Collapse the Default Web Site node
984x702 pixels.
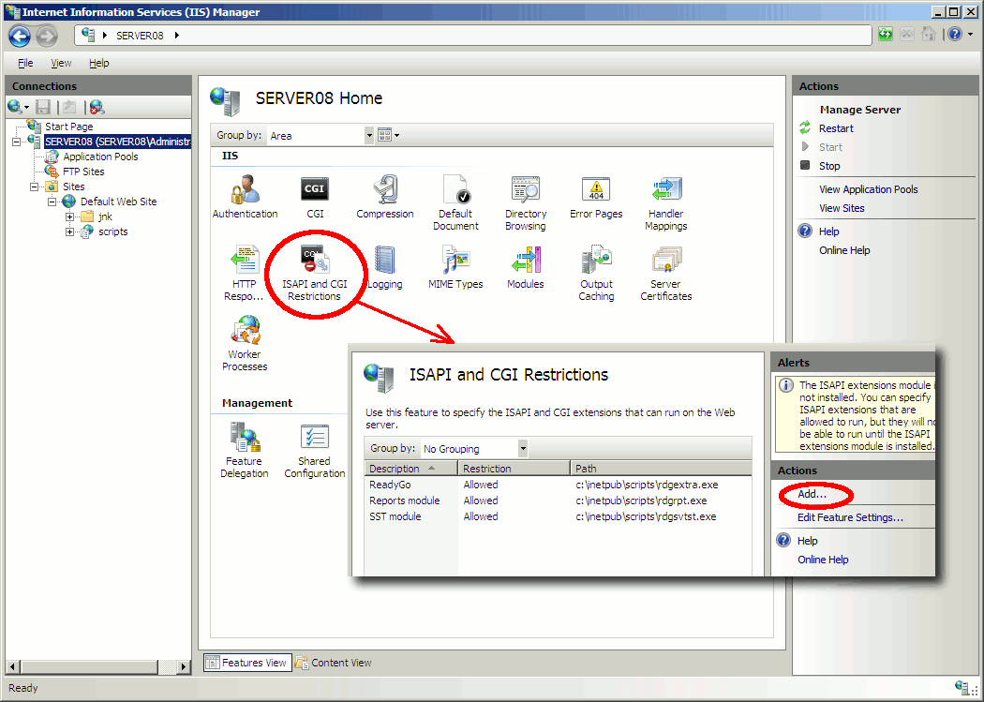(52, 202)
